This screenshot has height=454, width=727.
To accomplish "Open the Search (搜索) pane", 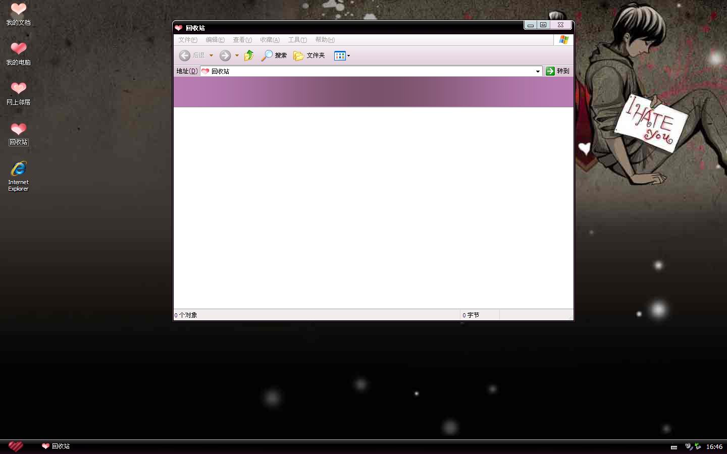I will (274, 55).
